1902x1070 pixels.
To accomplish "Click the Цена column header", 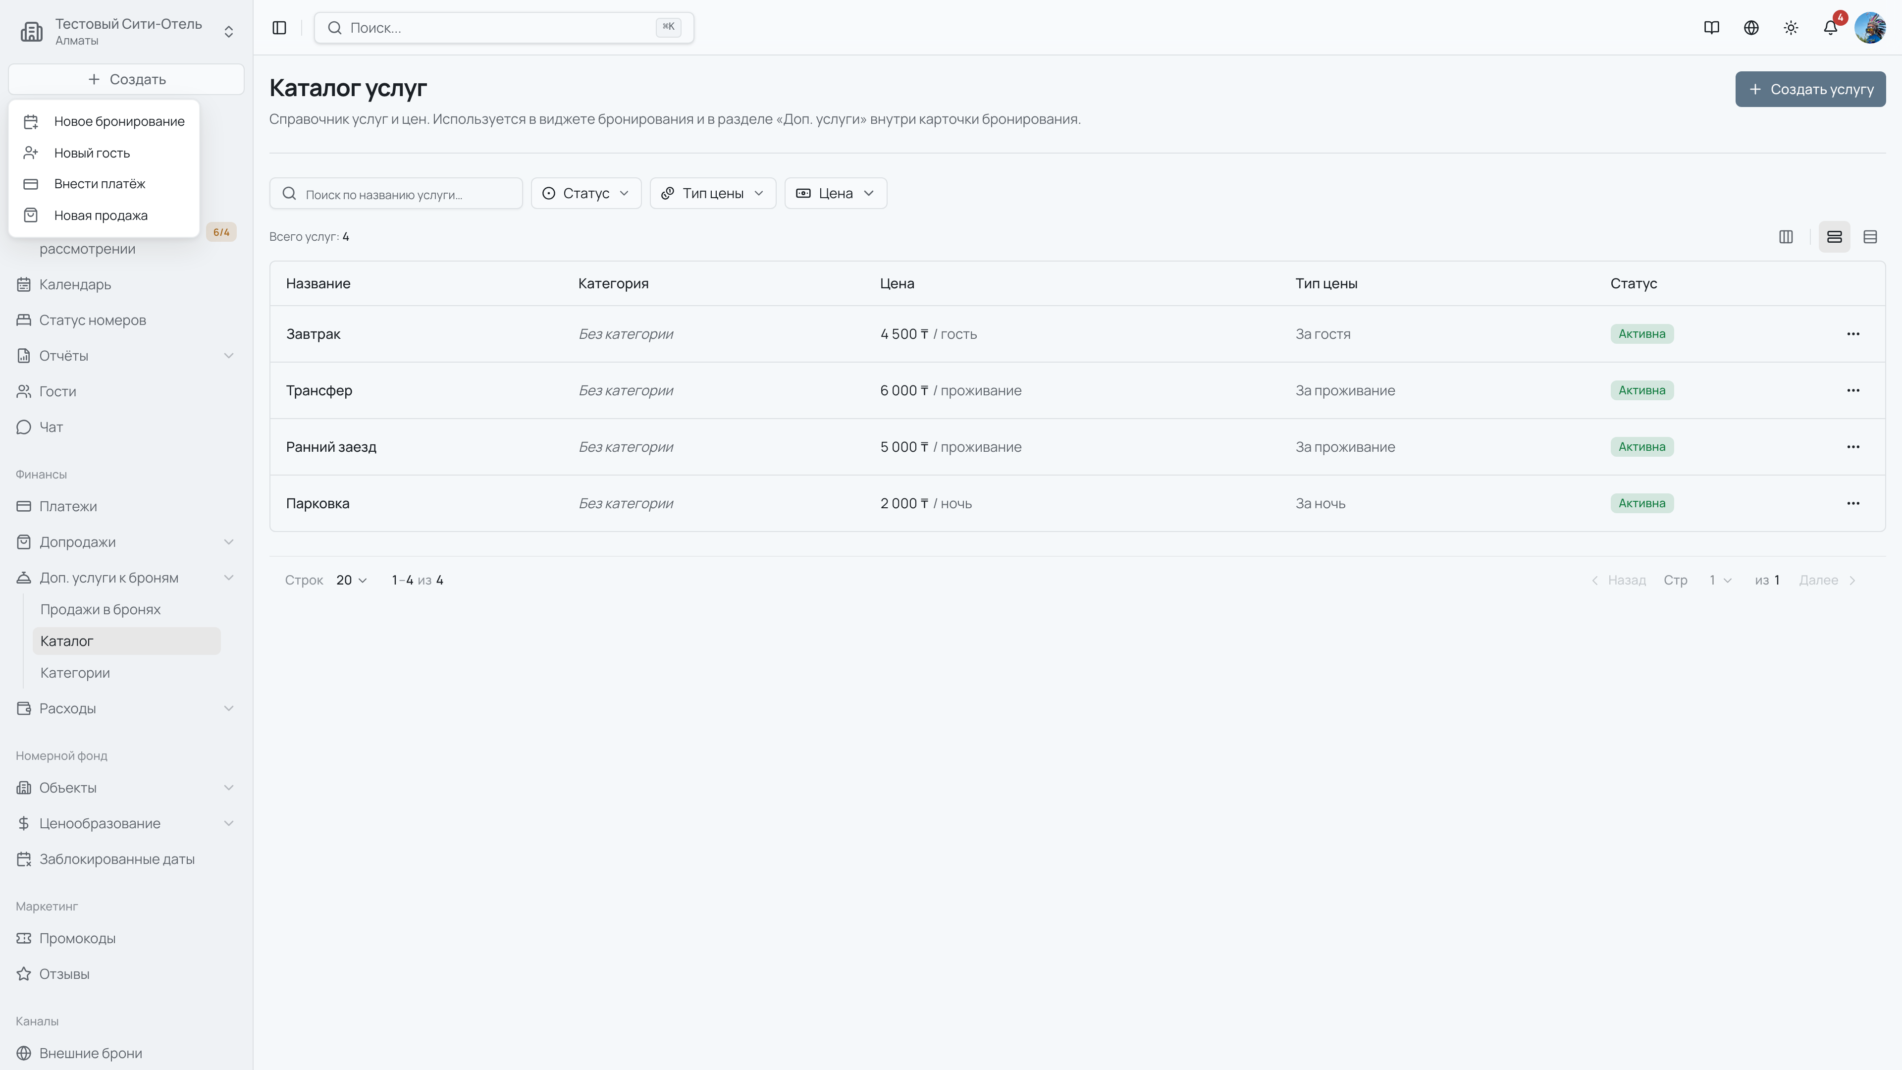I will tap(897, 284).
